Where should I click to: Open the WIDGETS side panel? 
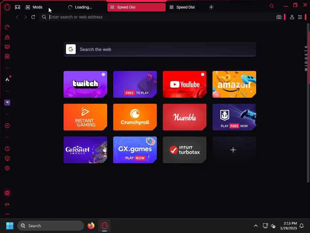click(x=306, y=58)
